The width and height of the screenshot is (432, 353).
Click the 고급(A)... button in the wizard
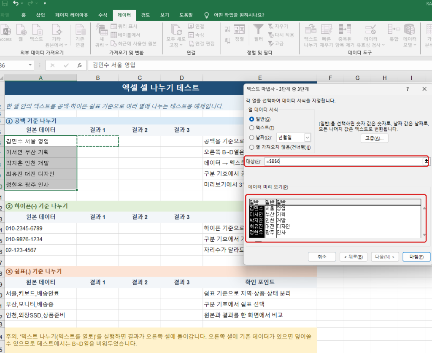[x=375, y=138]
